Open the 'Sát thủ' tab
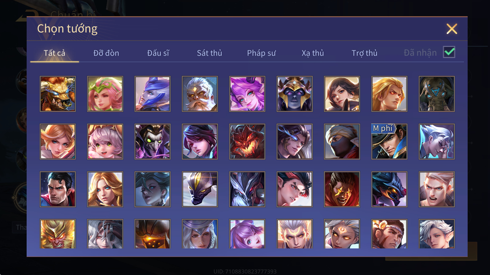This screenshot has height=275, width=490. pos(209,53)
